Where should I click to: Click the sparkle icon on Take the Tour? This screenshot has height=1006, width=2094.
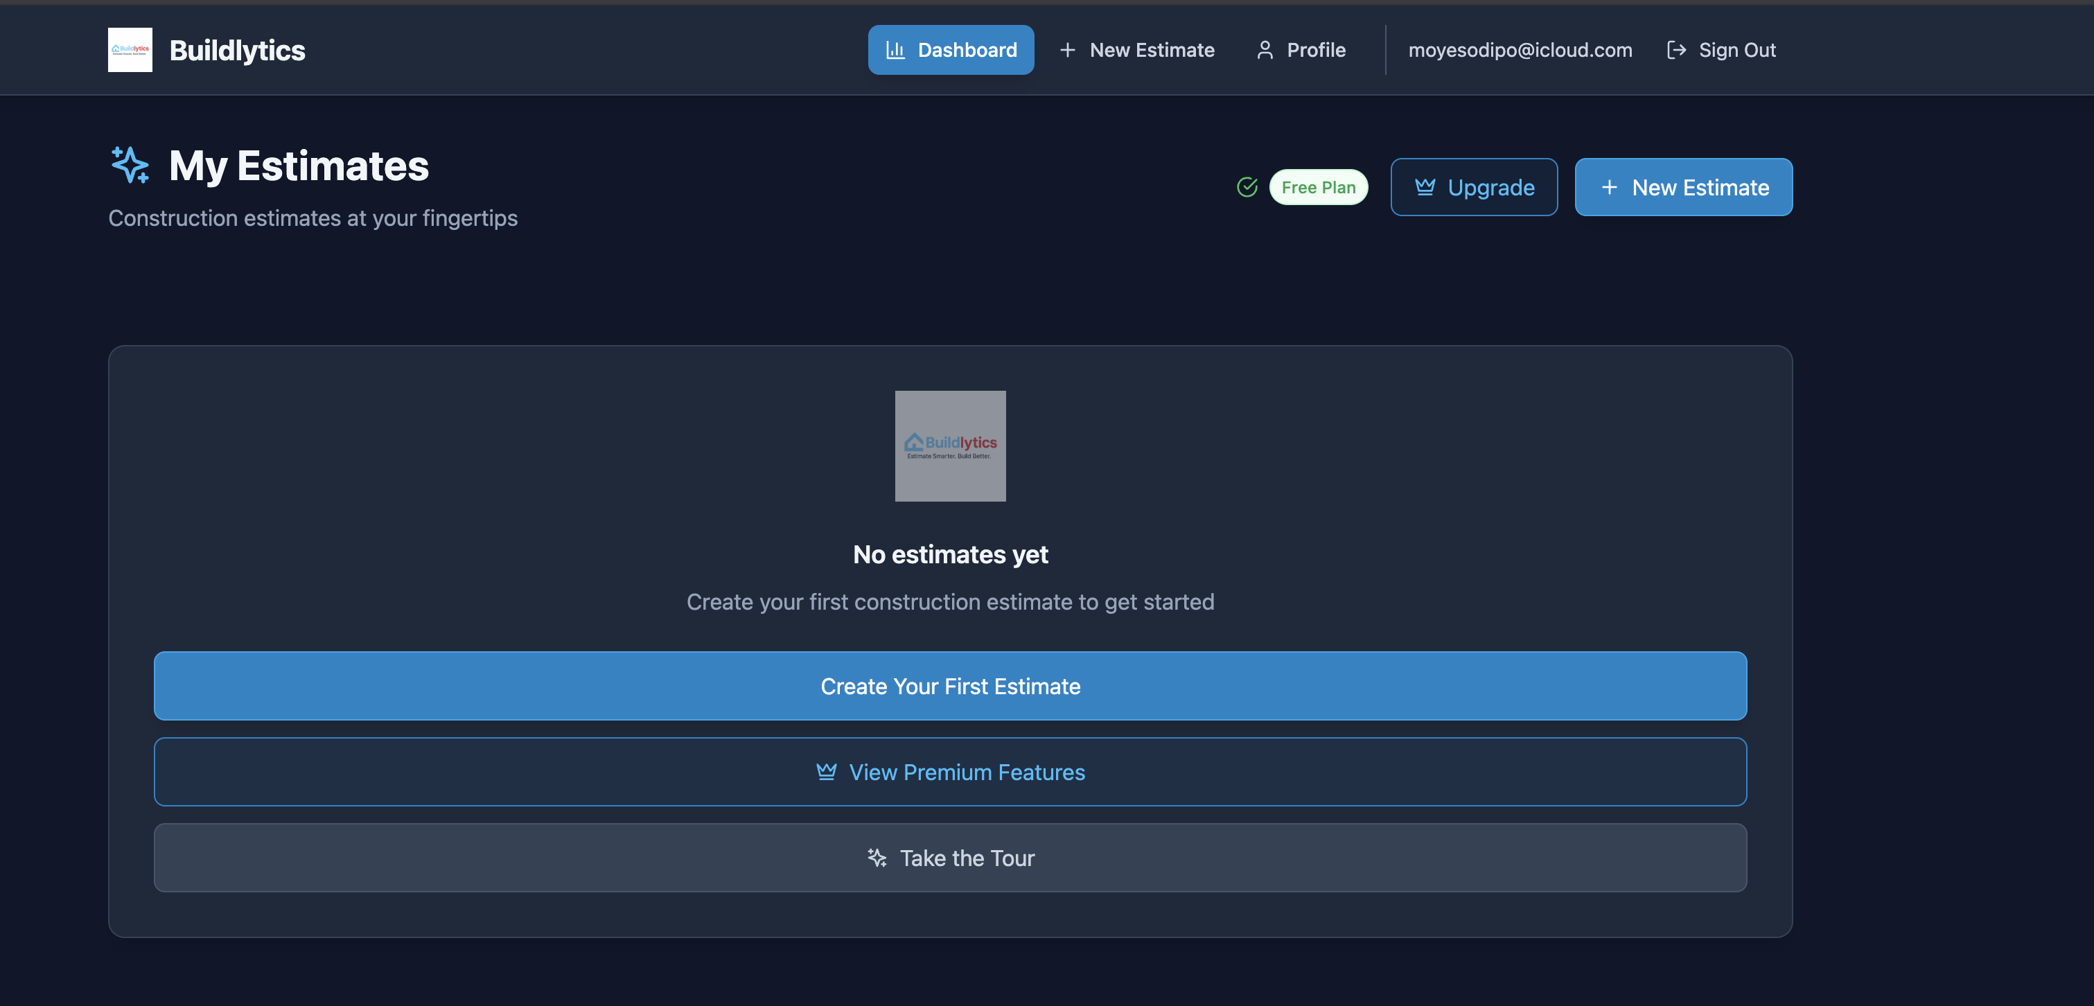coord(877,857)
